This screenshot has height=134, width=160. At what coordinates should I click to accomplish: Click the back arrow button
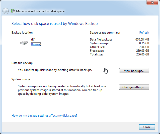click(x=5, y=11)
